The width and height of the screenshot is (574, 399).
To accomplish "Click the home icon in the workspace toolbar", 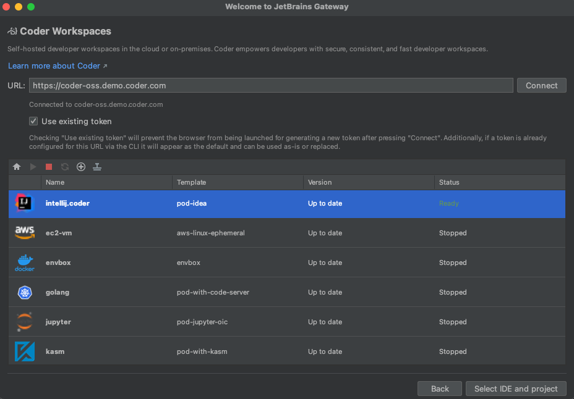I will tap(16, 166).
